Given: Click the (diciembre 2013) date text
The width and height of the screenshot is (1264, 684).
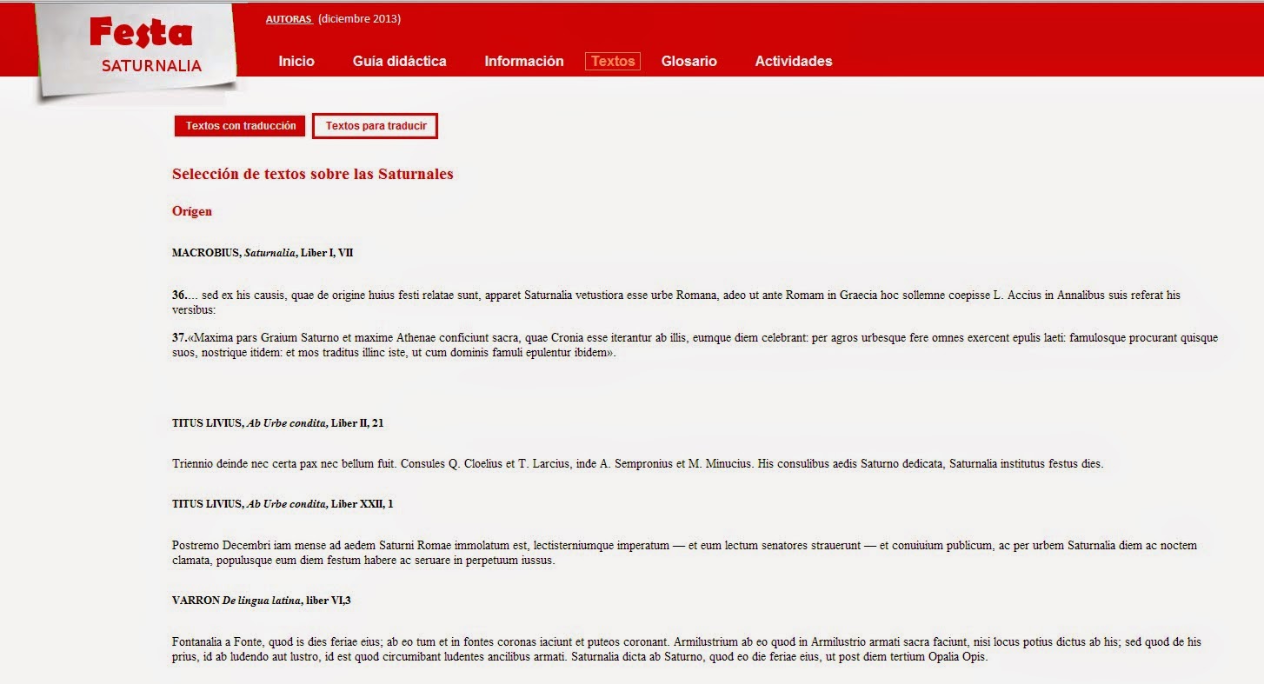Looking at the screenshot, I should [x=360, y=19].
